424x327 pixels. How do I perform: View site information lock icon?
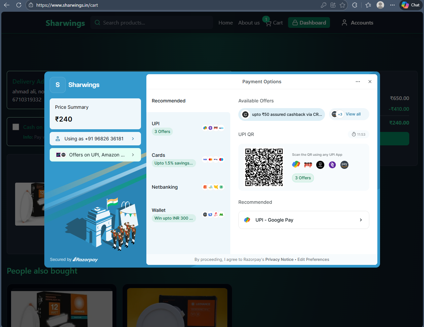31,5
